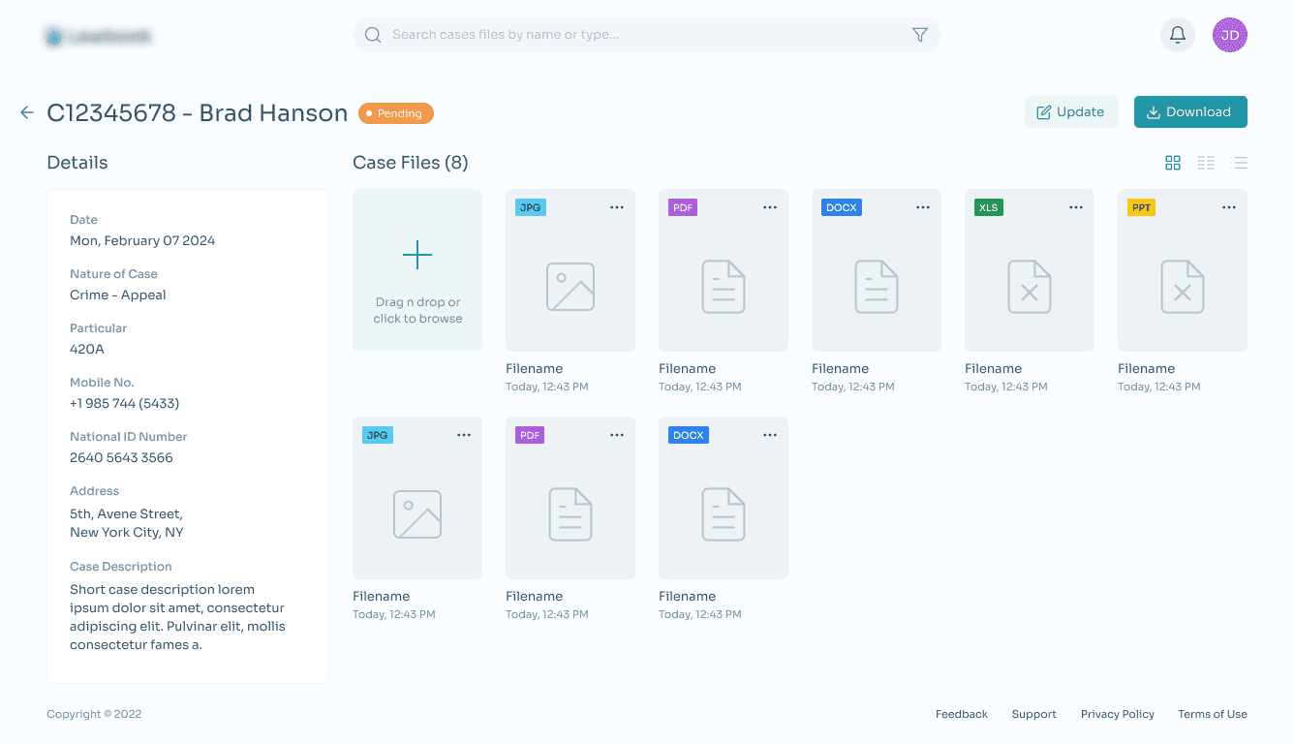Viewport: 1294px width, 744px height.
Task: Open the bottom-row JPG image thumbnail
Action: (x=417, y=498)
